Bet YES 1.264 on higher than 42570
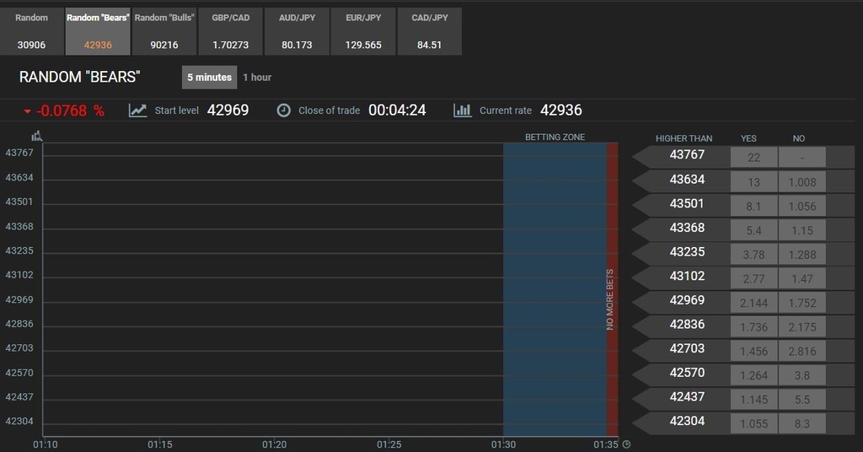Viewport: 863px width, 452px height. (753, 375)
